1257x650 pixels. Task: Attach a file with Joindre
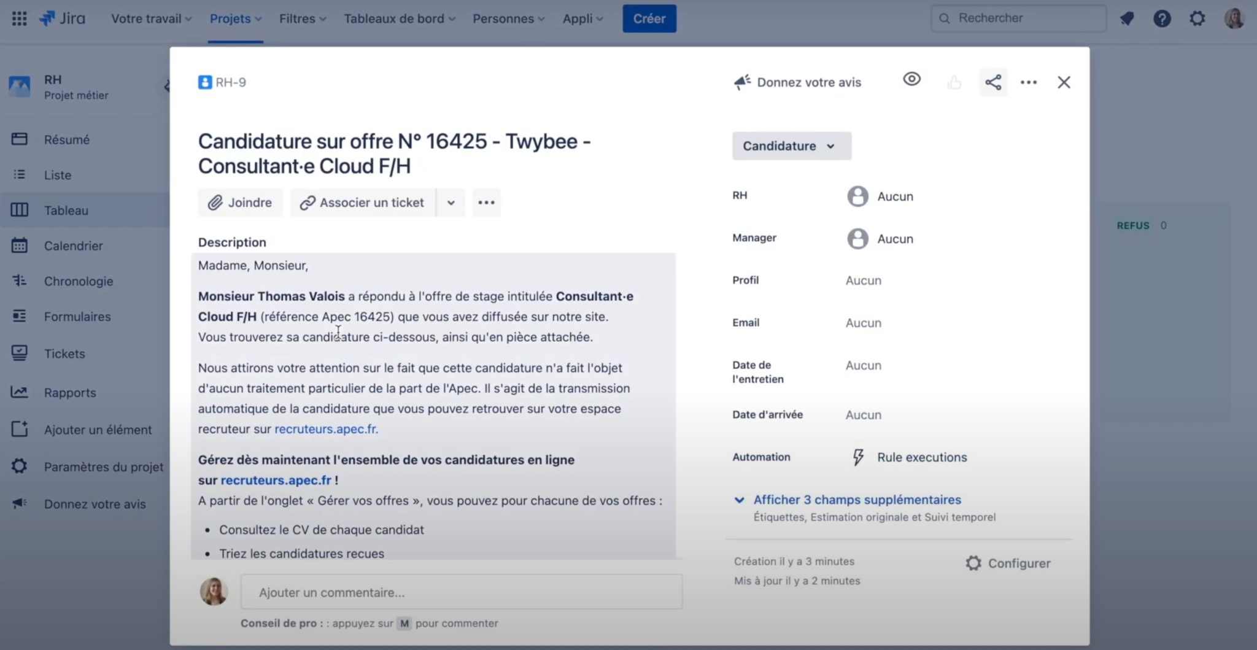240,203
